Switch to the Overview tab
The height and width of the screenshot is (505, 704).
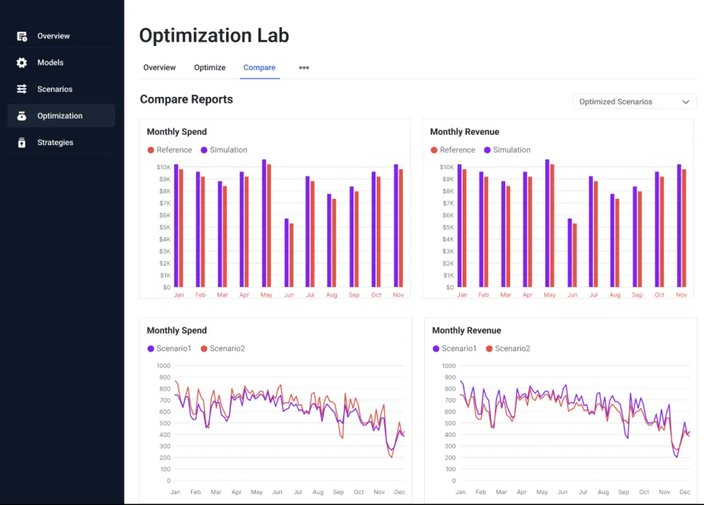point(159,68)
